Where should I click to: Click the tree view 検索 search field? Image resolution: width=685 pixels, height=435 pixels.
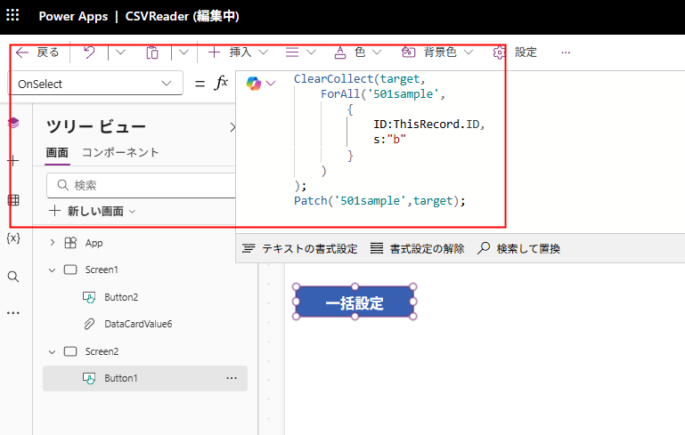[143, 185]
